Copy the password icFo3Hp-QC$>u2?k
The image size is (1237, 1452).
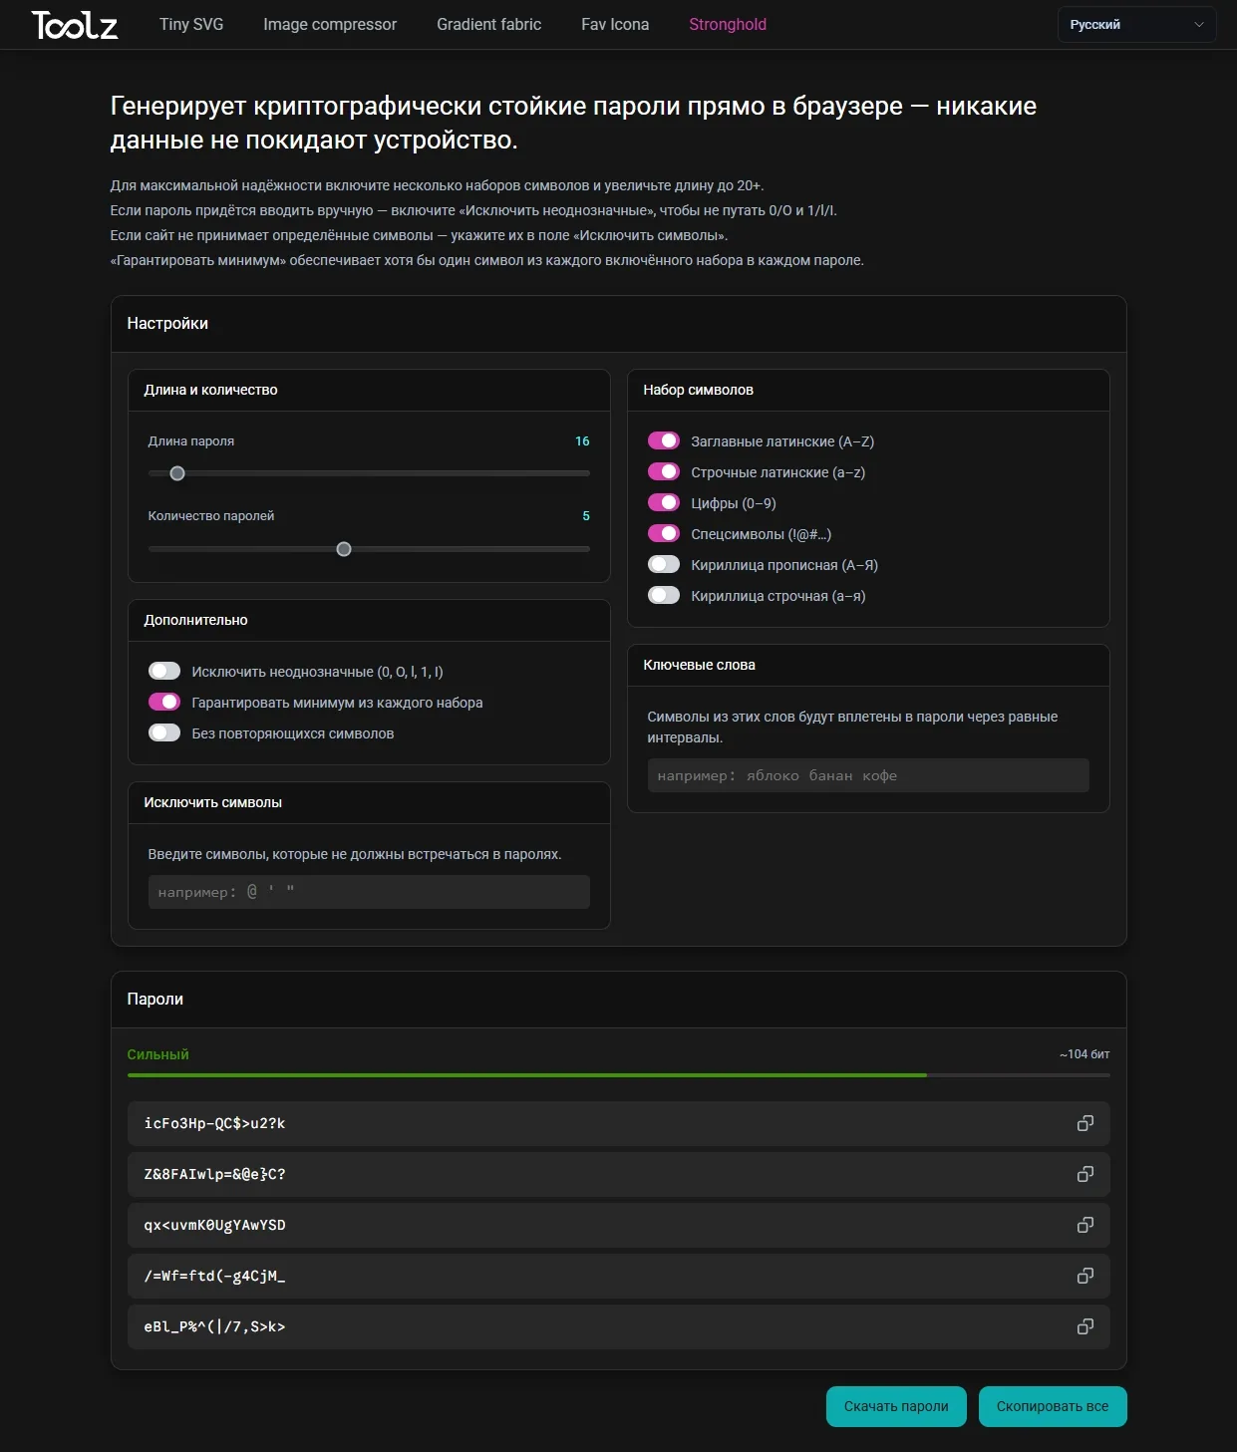(x=1085, y=1123)
